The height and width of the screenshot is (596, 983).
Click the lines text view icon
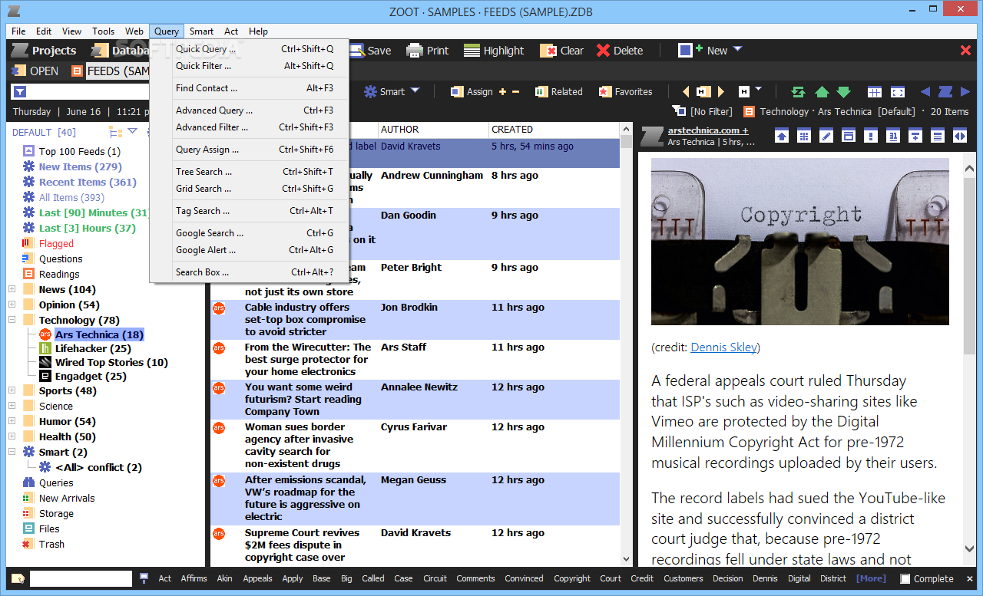(938, 136)
